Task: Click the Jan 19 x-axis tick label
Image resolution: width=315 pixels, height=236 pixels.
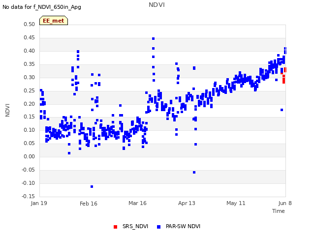Action: [x=39, y=203]
